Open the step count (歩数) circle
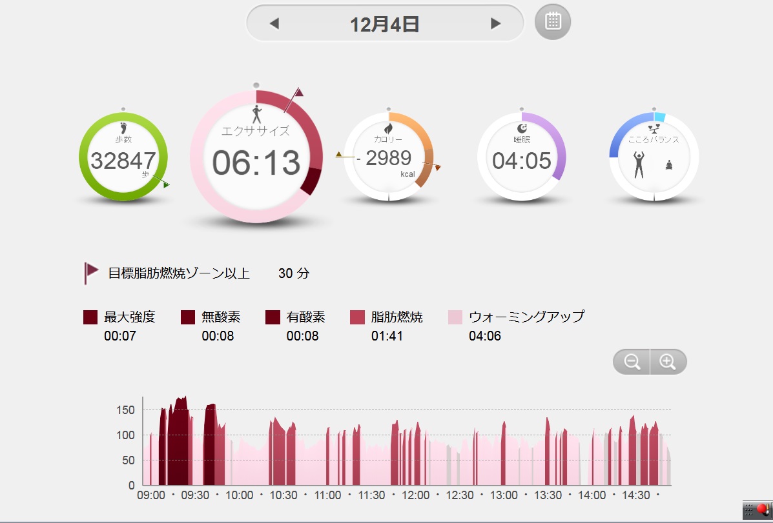The image size is (773, 523). [x=123, y=157]
